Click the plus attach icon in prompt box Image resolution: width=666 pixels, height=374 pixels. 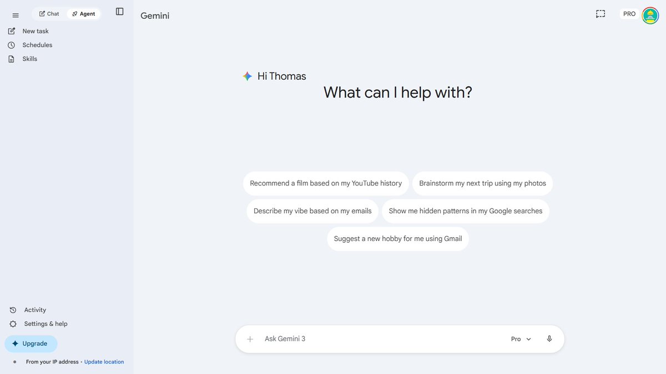click(250, 339)
